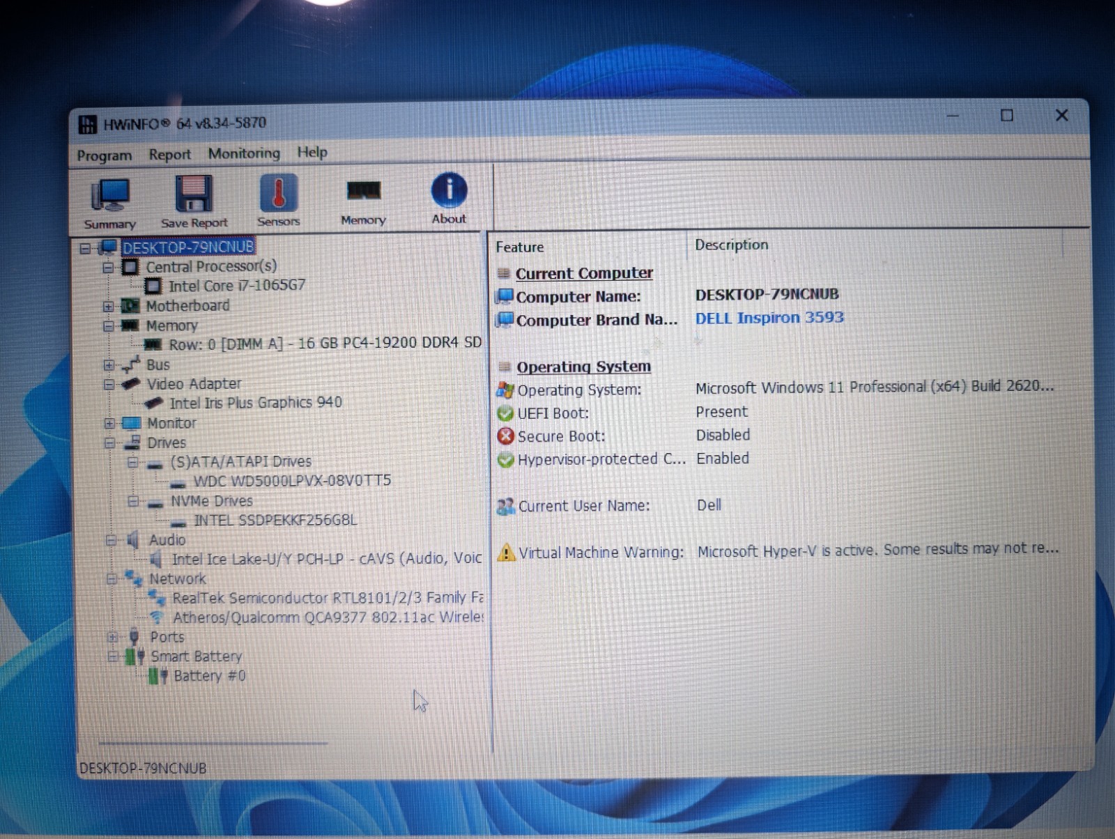The height and width of the screenshot is (839, 1115).
Task: Select Intel Core i7-1065G7 processor
Action: [236, 286]
